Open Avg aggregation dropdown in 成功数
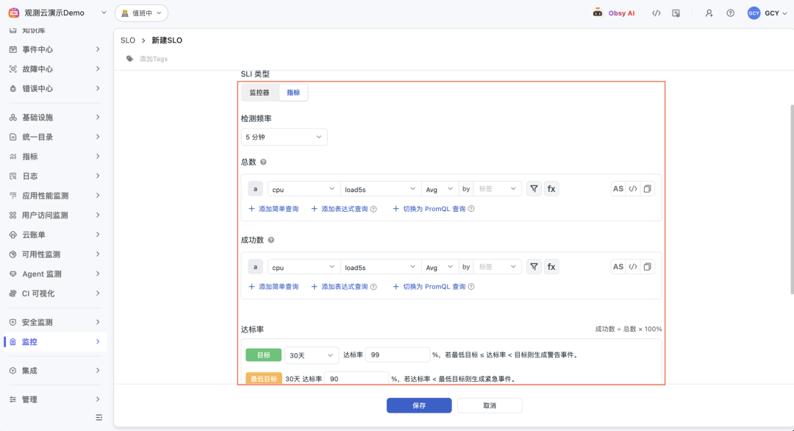 click(440, 267)
